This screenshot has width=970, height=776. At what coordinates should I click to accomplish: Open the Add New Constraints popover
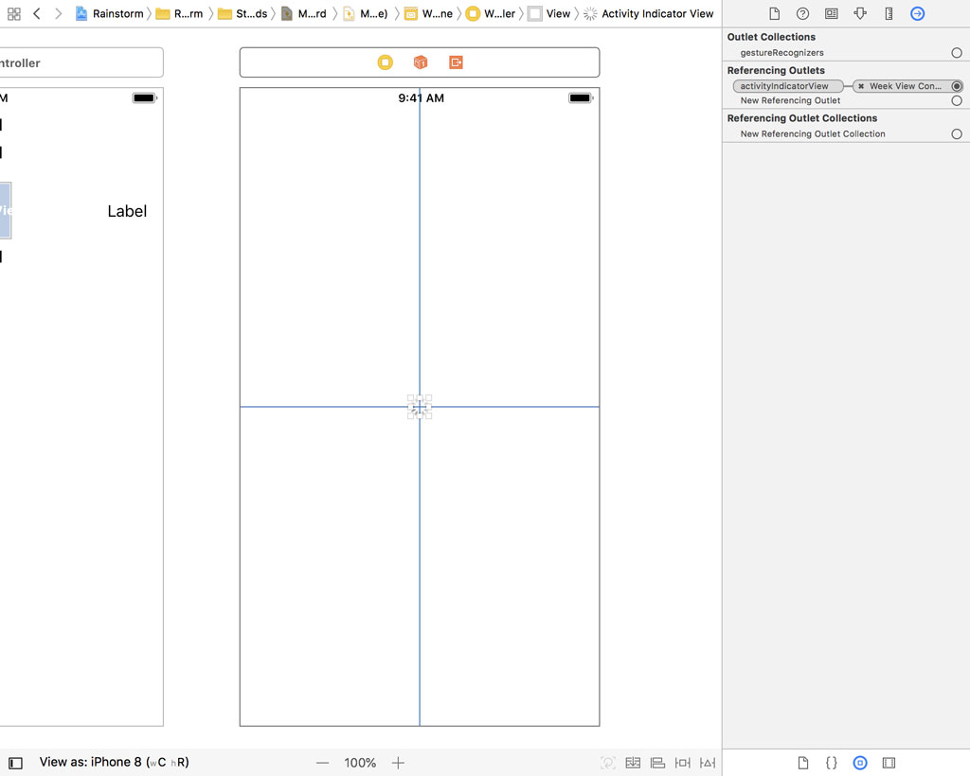click(x=683, y=763)
